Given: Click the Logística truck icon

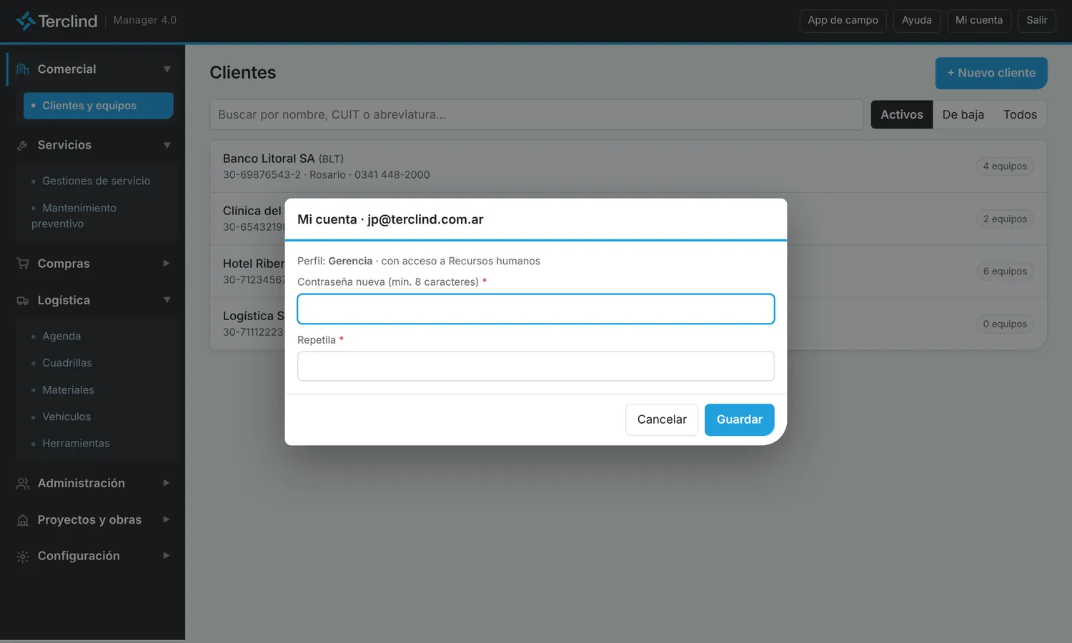Looking at the screenshot, I should 23,301.
